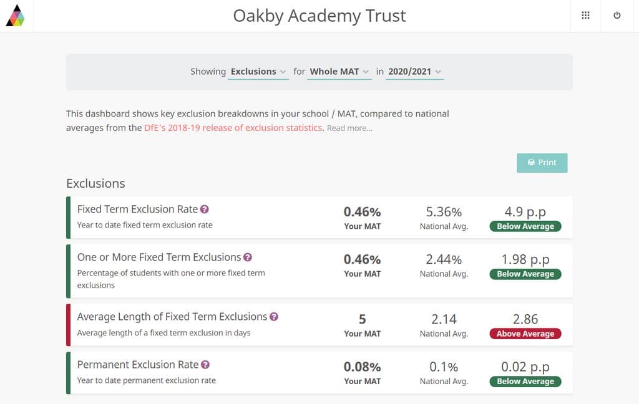Click the Oakby Academy Trust title

[x=319, y=16]
